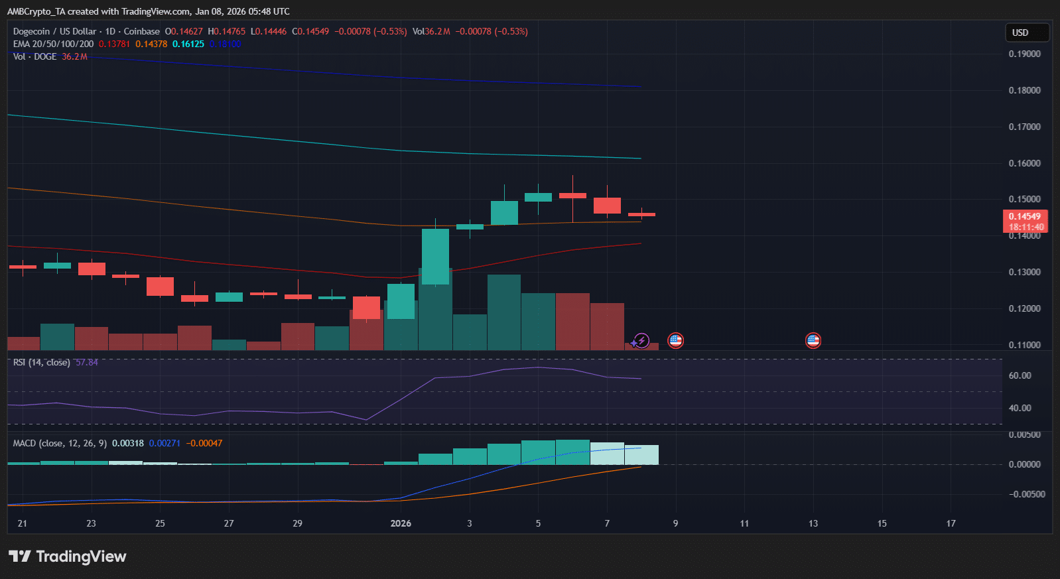
Task: Select the RSI (14, close) indicator label
Action: pos(41,362)
